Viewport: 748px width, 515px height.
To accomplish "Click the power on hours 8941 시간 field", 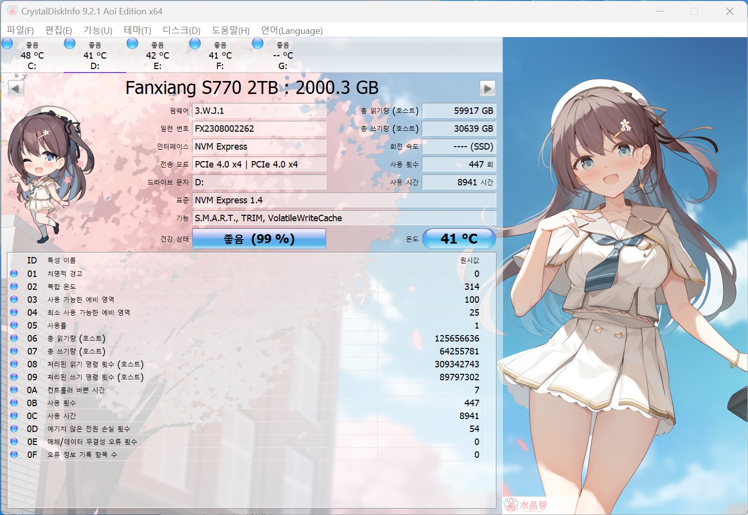I will 459,182.
